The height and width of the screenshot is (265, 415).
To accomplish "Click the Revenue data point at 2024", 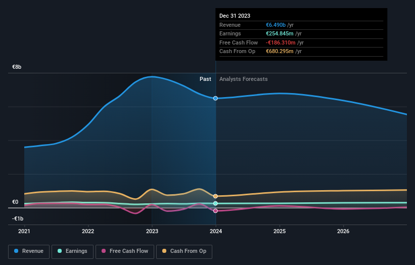I will tap(215, 98).
